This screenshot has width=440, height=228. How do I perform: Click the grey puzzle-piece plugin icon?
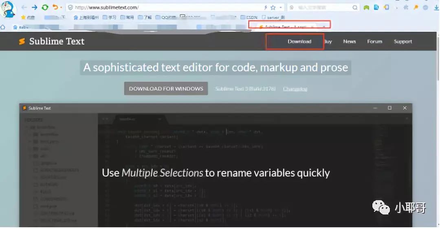(x=406, y=8)
